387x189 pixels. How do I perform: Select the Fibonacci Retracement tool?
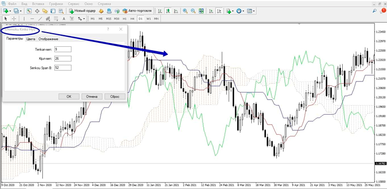click(x=56, y=19)
